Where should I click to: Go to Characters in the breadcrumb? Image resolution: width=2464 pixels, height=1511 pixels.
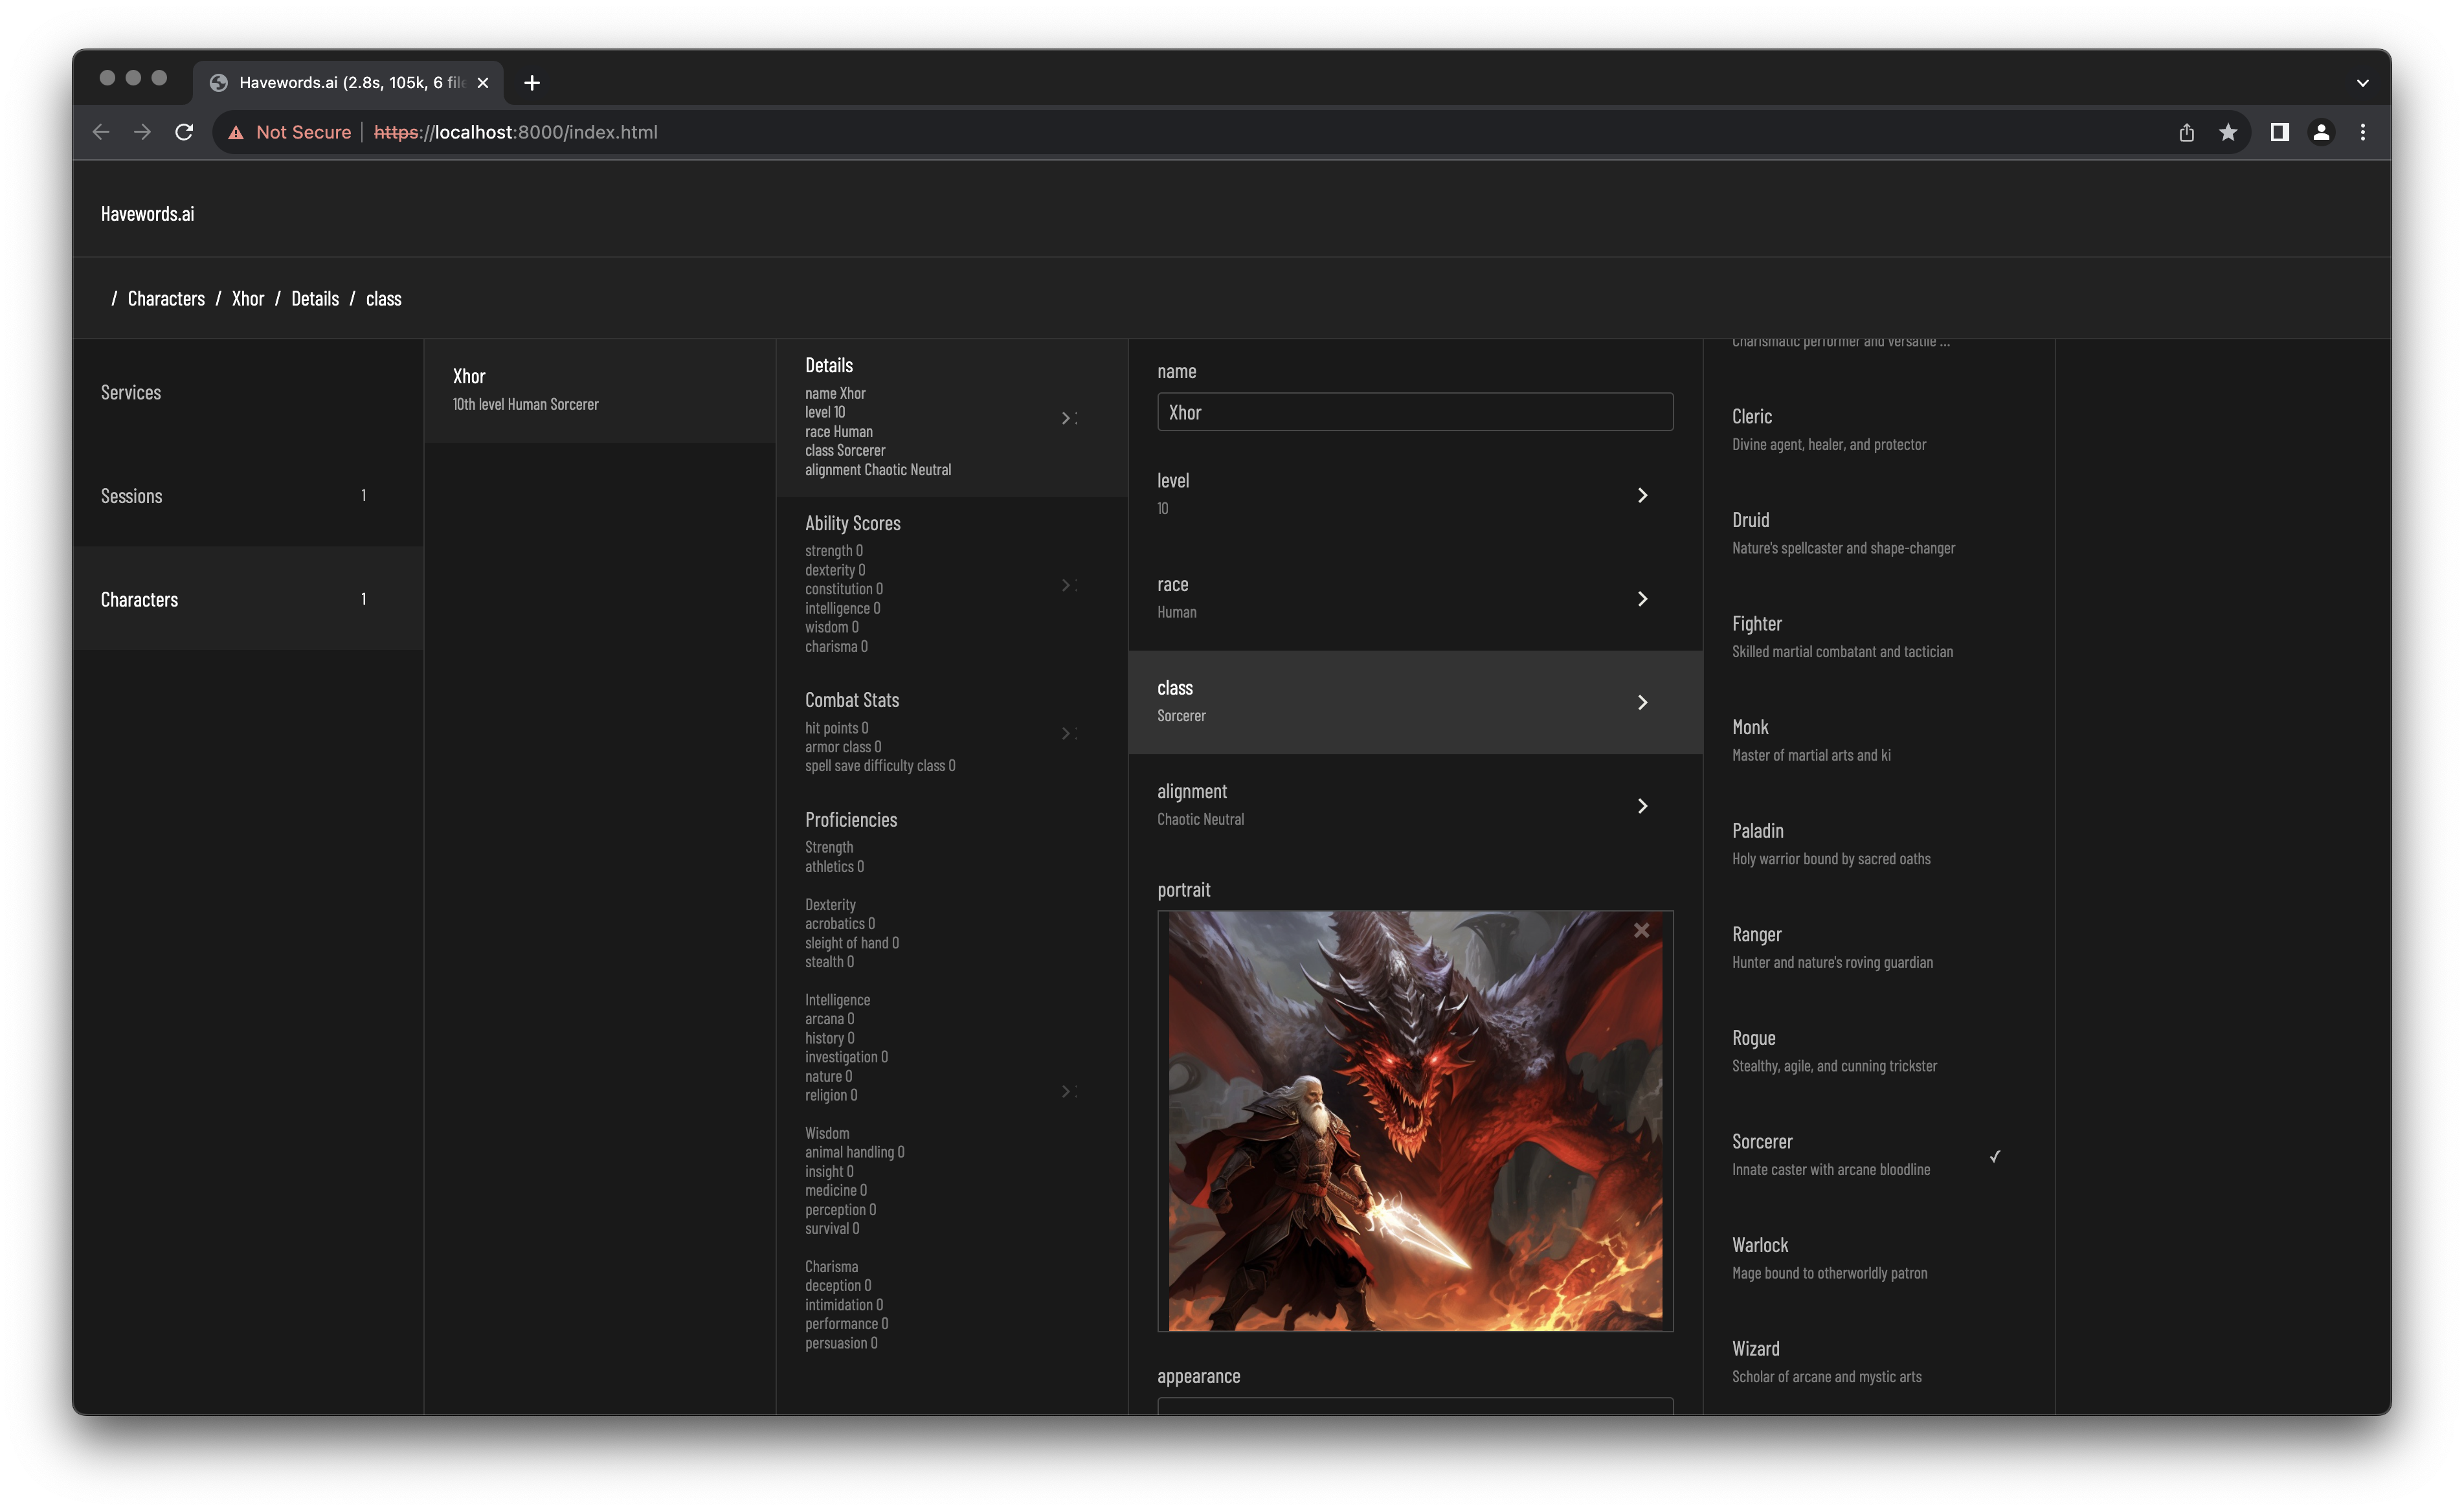166,299
